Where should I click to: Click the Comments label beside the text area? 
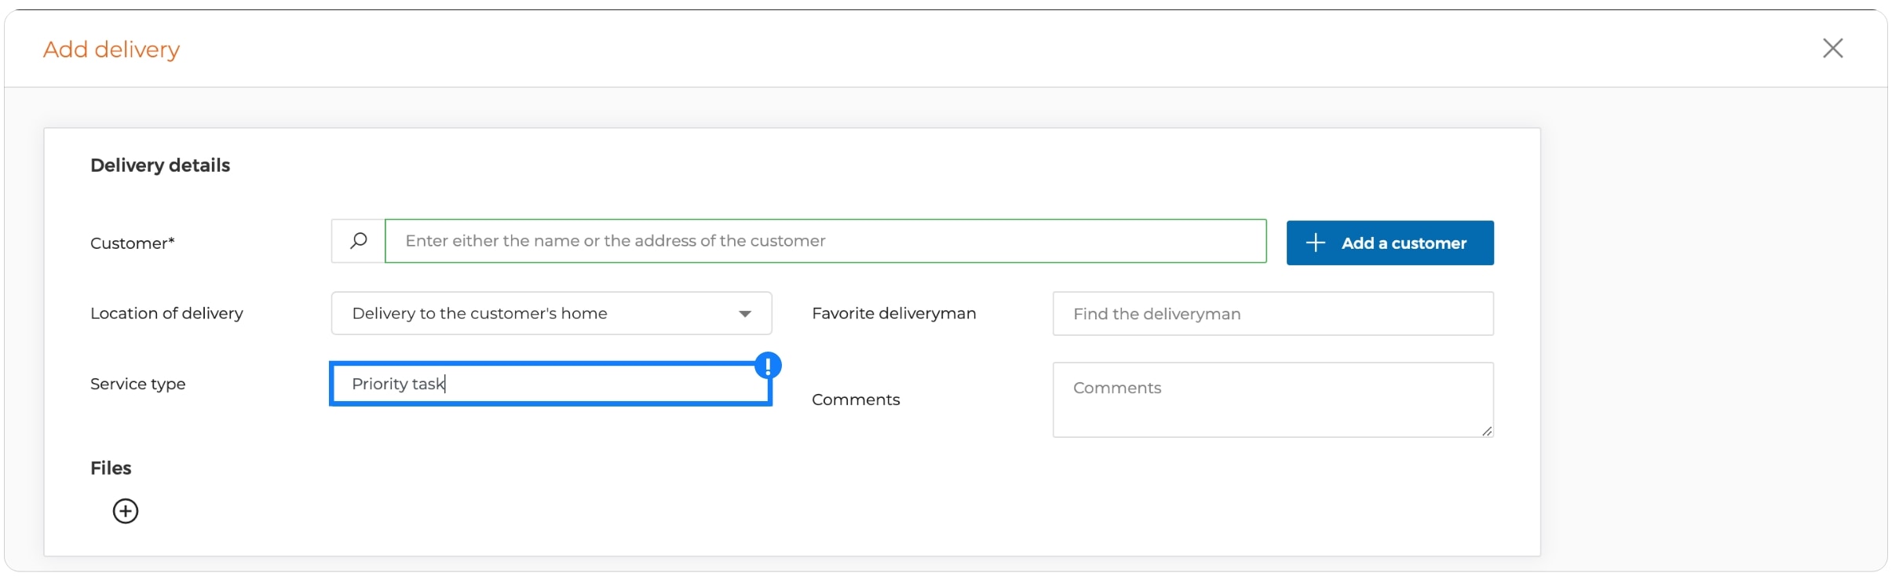856,399
